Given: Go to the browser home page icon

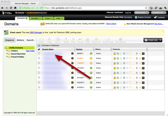Looking at the screenshot, I should (15, 8).
